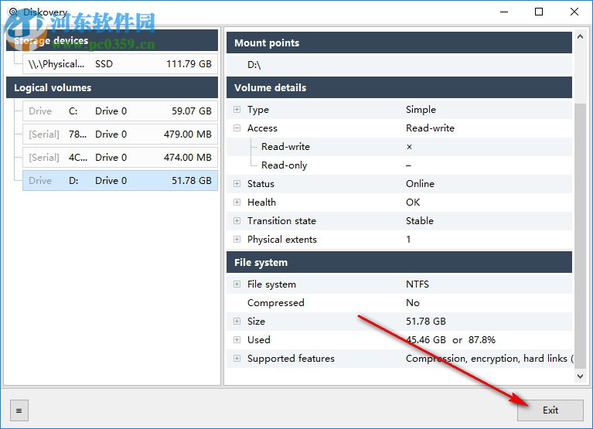Select Drive D: 51.78 GB volume
Image resolution: width=593 pixels, height=429 pixels.
pos(120,181)
